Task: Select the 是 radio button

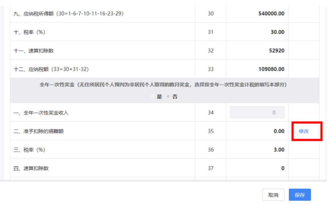Action: point(153,97)
